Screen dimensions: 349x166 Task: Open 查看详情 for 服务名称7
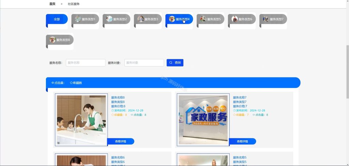[x=242, y=141]
